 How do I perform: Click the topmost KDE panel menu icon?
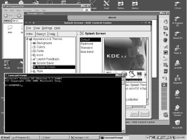click(x=166, y=22)
